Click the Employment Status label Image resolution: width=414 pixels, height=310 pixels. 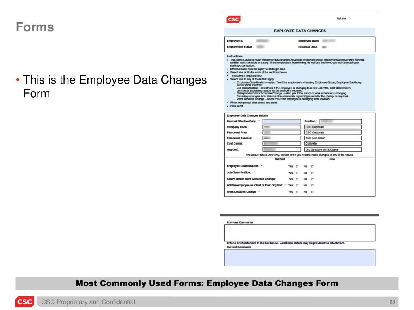coord(239,47)
